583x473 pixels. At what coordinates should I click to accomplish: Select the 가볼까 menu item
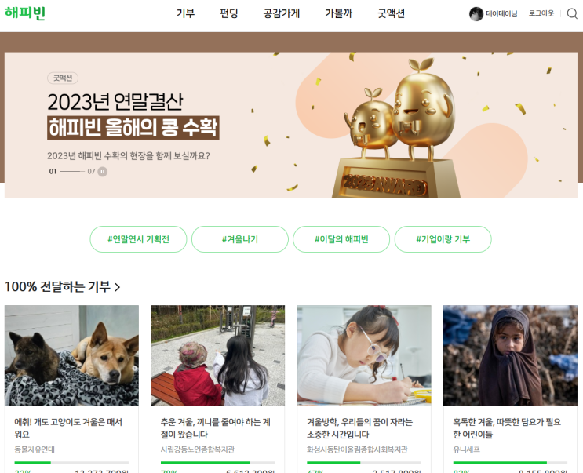tap(338, 14)
